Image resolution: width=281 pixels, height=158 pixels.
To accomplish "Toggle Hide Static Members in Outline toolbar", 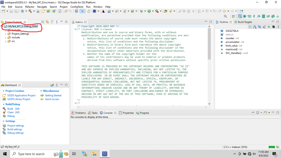I will click(x=264, y=27).
